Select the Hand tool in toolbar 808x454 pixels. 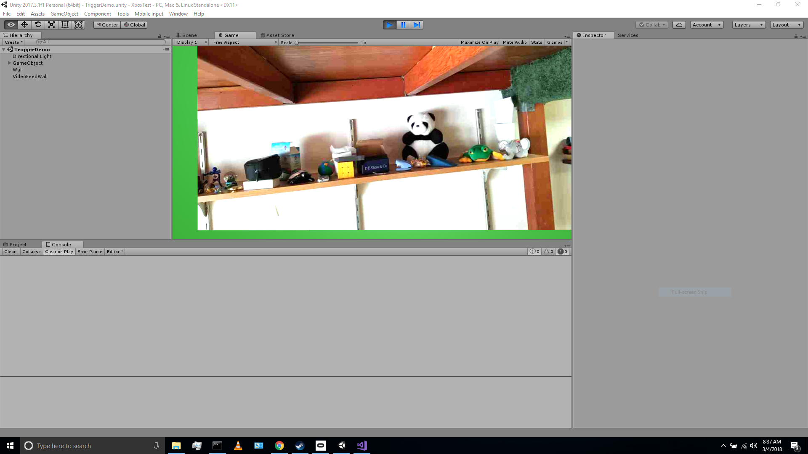[x=11, y=25]
